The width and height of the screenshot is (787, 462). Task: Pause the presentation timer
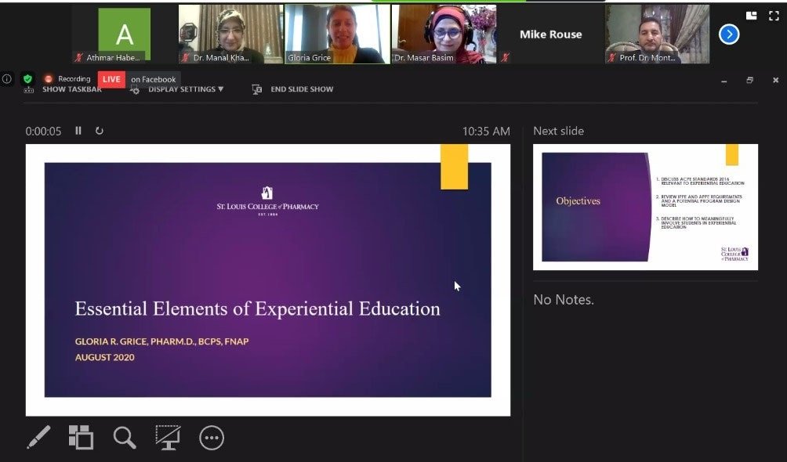pos(78,131)
